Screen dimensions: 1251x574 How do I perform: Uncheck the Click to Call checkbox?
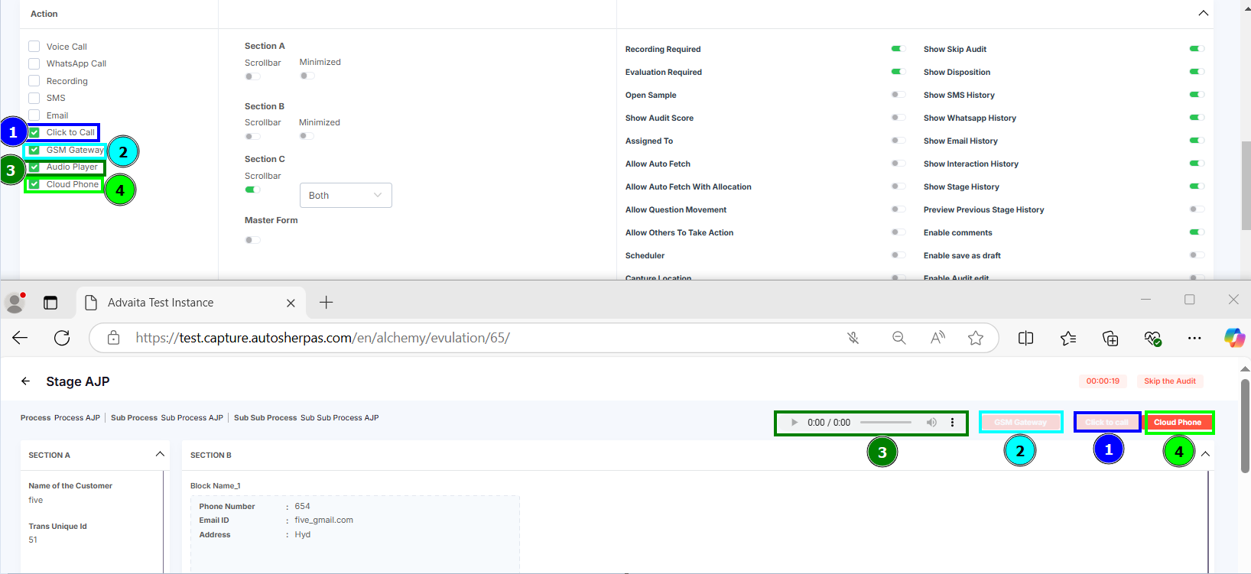34,132
